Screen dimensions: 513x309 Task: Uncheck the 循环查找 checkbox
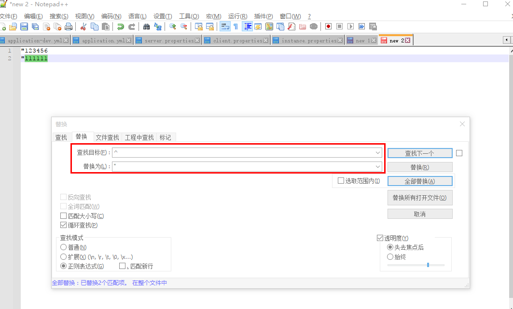point(64,225)
